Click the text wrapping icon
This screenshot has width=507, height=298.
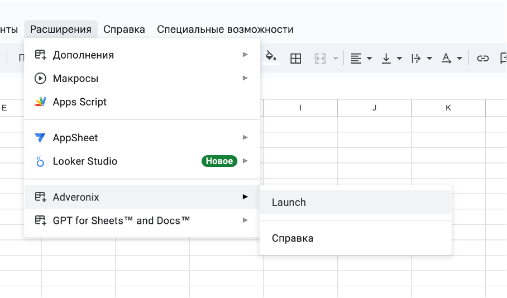416,59
